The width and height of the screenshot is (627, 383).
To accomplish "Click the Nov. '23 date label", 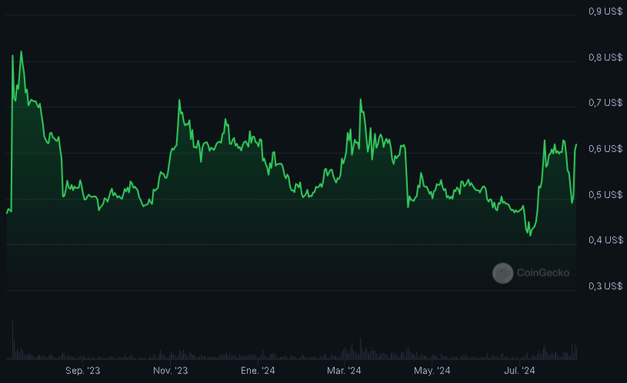I will [170, 370].
